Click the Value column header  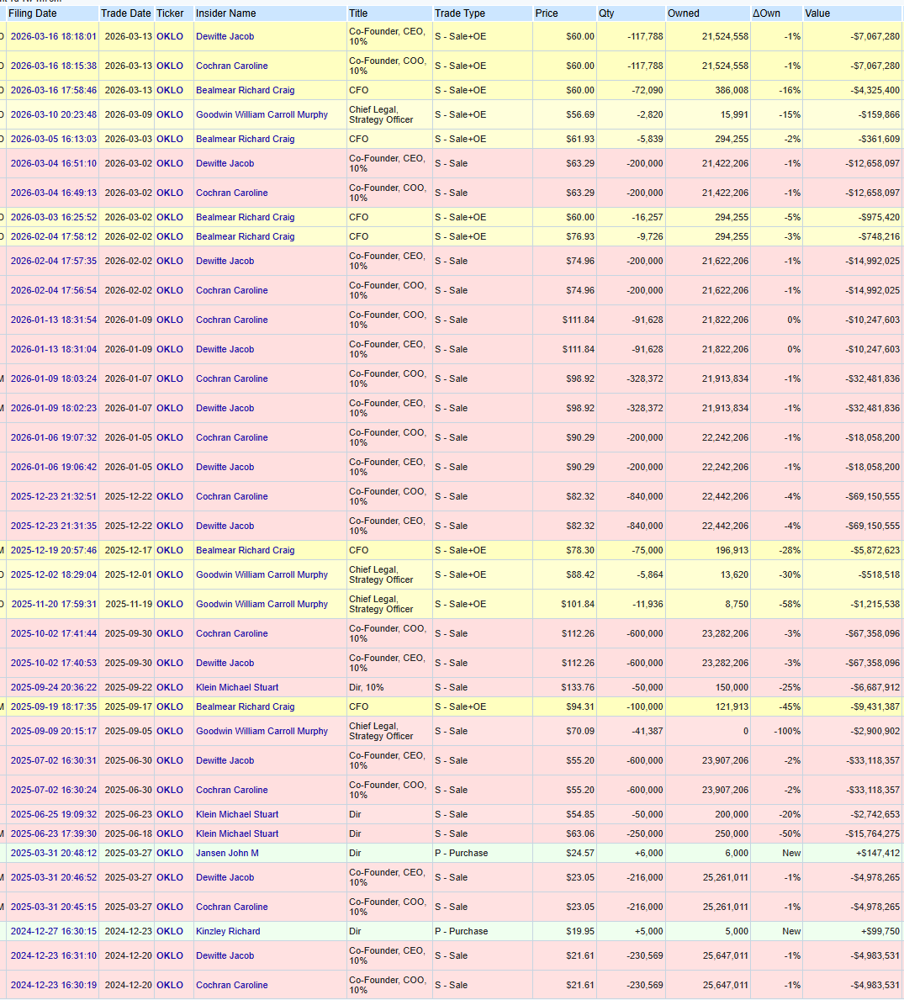(x=817, y=13)
